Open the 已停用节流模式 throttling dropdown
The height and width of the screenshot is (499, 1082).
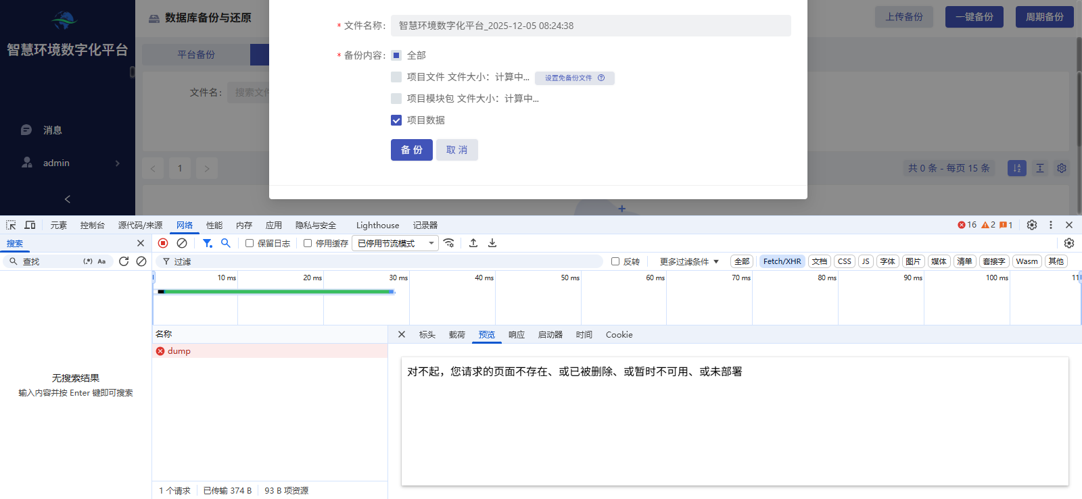tap(396, 243)
